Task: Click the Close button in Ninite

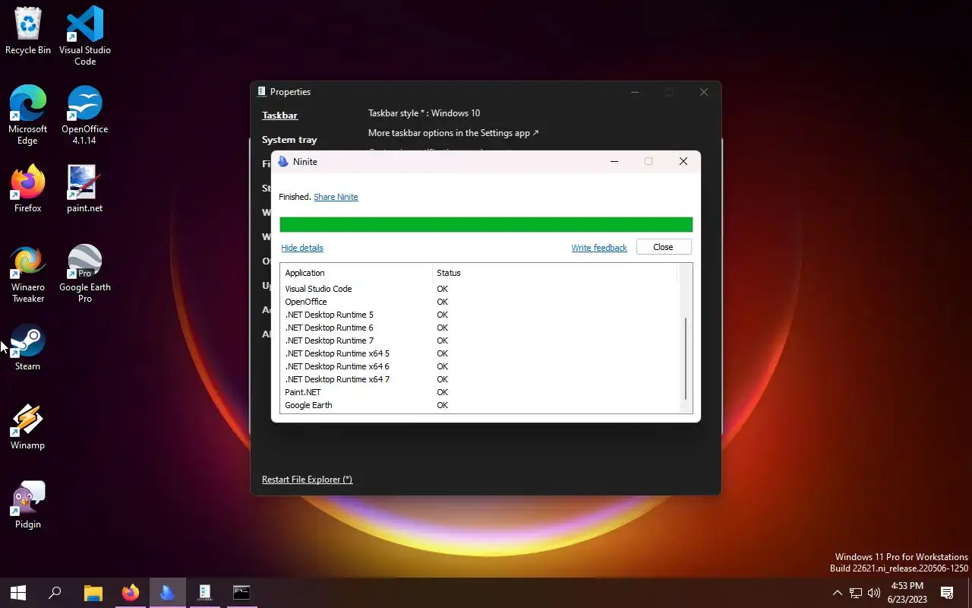Action: point(663,247)
